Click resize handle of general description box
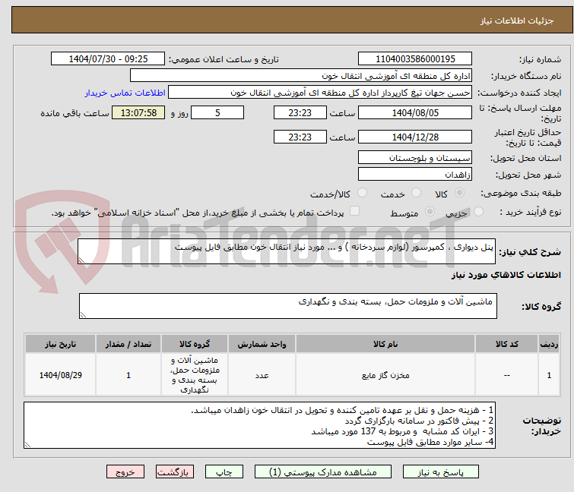574x492 pixels. 81,260
